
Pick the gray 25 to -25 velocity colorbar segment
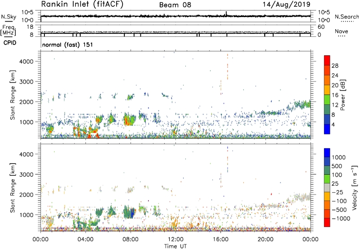(327, 188)
